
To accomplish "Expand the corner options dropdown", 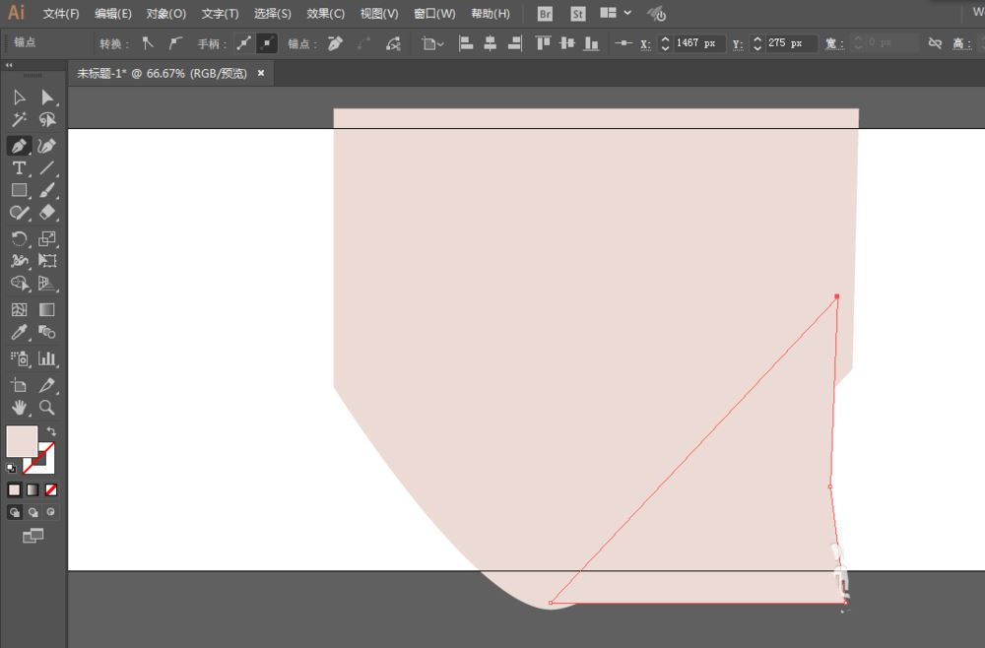I will (x=439, y=43).
